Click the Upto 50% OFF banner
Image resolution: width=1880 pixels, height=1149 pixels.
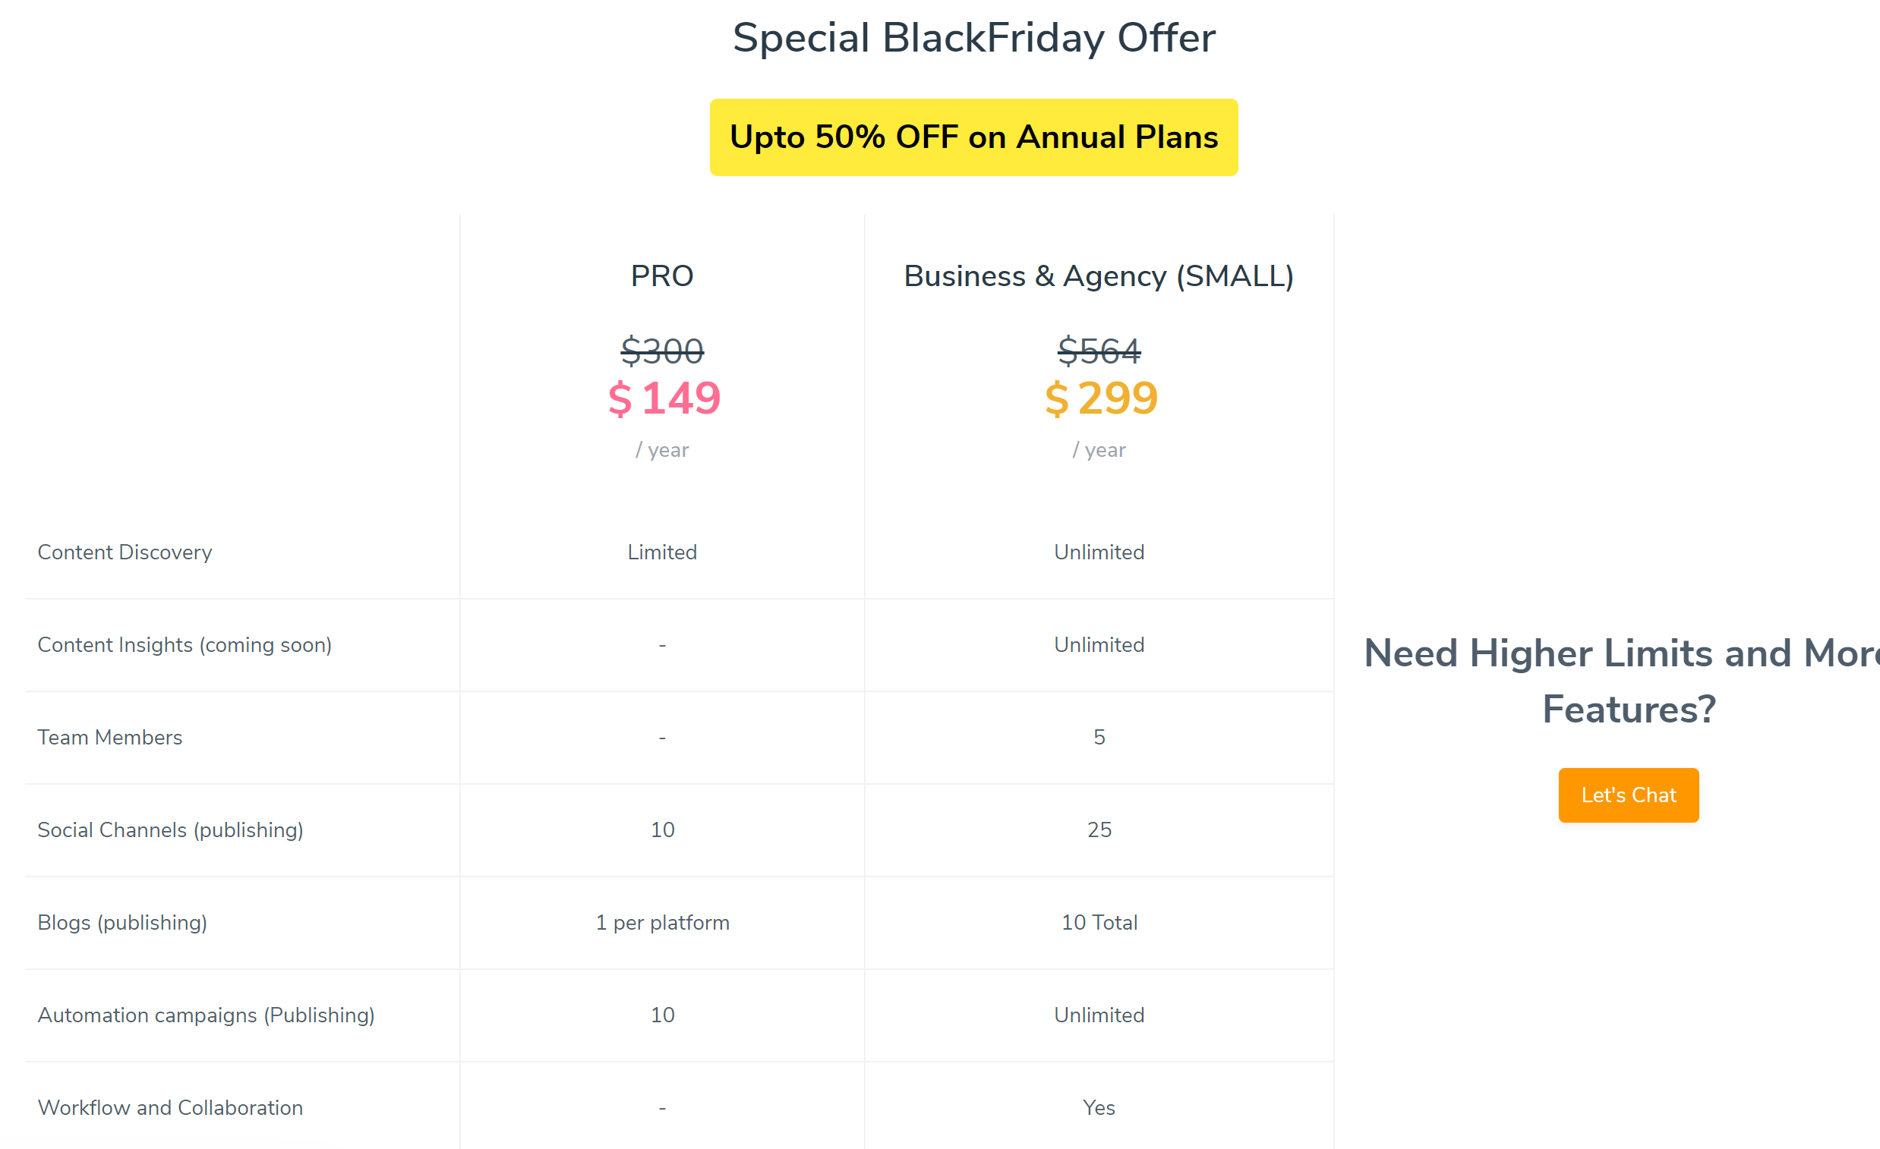point(973,137)
